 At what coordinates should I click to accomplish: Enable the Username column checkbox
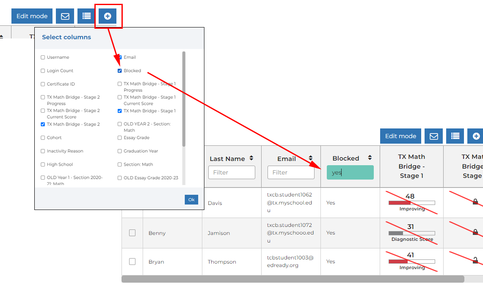click(43, 57)
